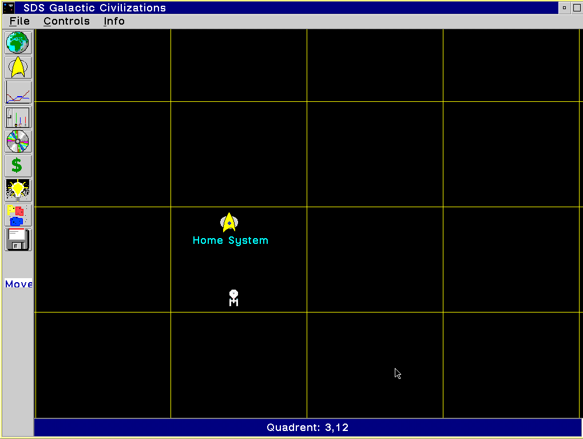The image size is (583, 439).
Task: Click the Move mode label
Action: click(x=18, y=284)
